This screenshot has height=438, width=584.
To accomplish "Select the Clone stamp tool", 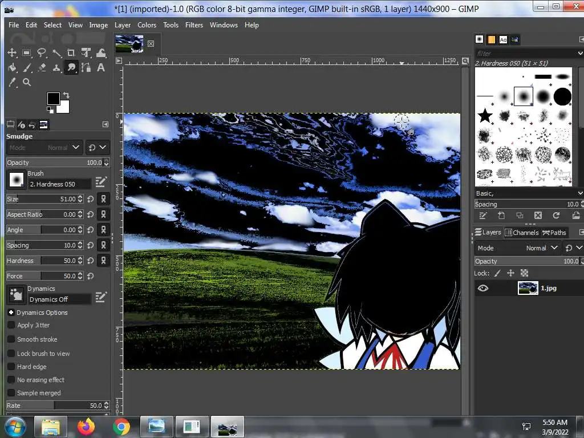I will pos(56,68).
